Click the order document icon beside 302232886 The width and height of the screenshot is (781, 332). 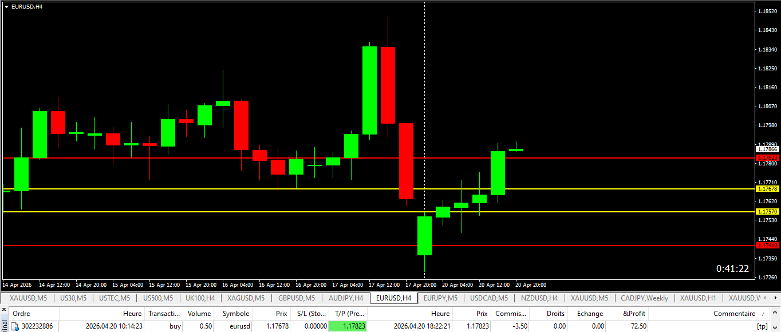pyautogui.click(x=15, y=326)
